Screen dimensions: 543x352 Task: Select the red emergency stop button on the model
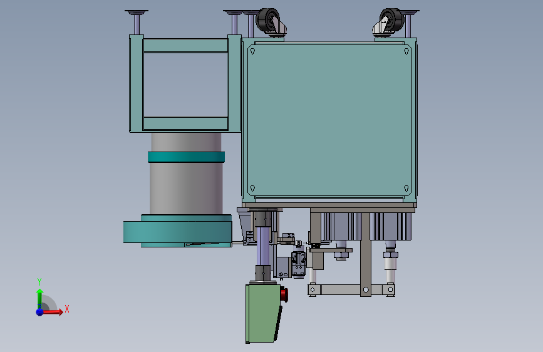click(284, 294)
